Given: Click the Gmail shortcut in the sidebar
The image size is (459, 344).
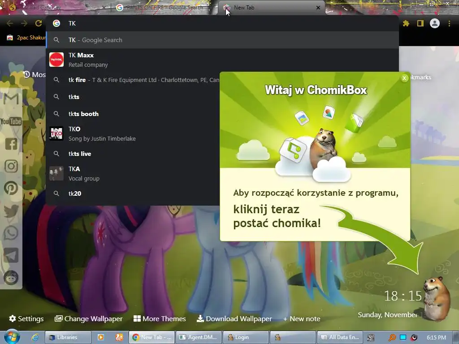Looking at the screenshot, I should (11, 99).
